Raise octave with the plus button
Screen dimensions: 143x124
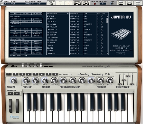coord(17,94)
